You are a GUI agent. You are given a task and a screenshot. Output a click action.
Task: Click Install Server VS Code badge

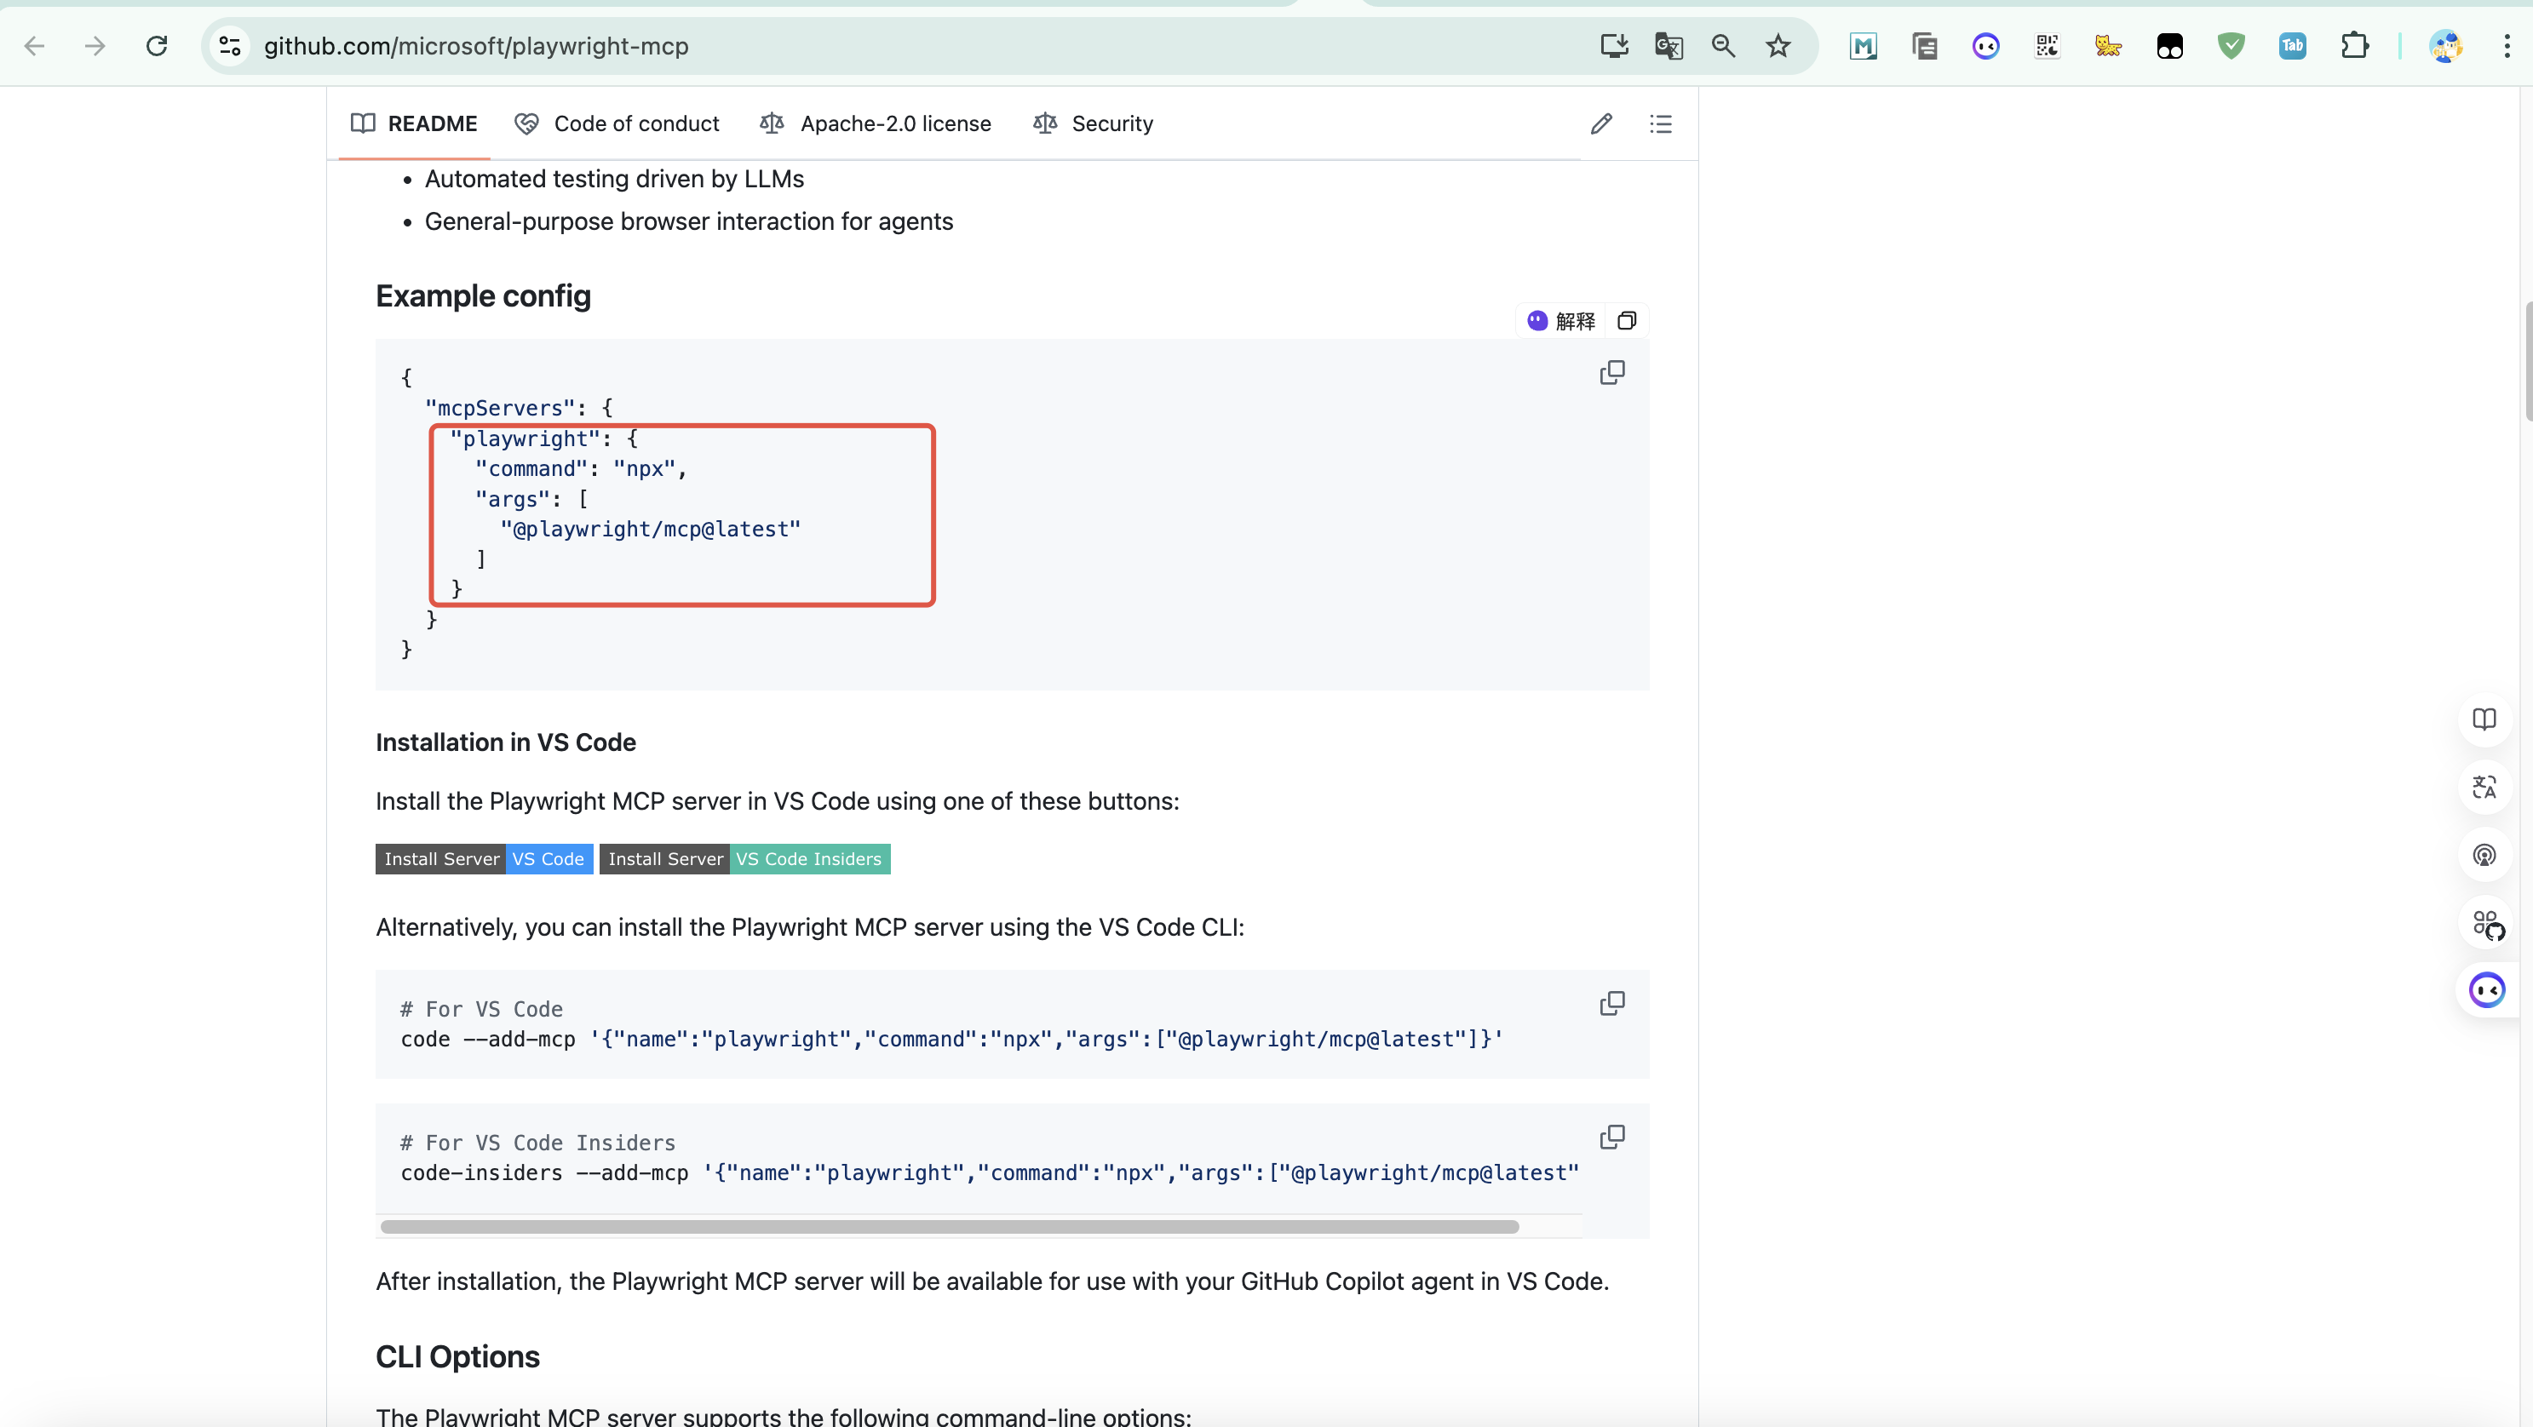484,859
